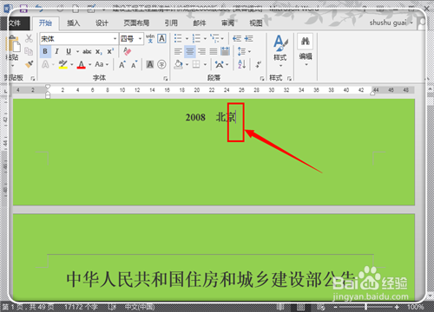Open the Font dialog launcher
This screenshot has width=434, height=312.
165,78
